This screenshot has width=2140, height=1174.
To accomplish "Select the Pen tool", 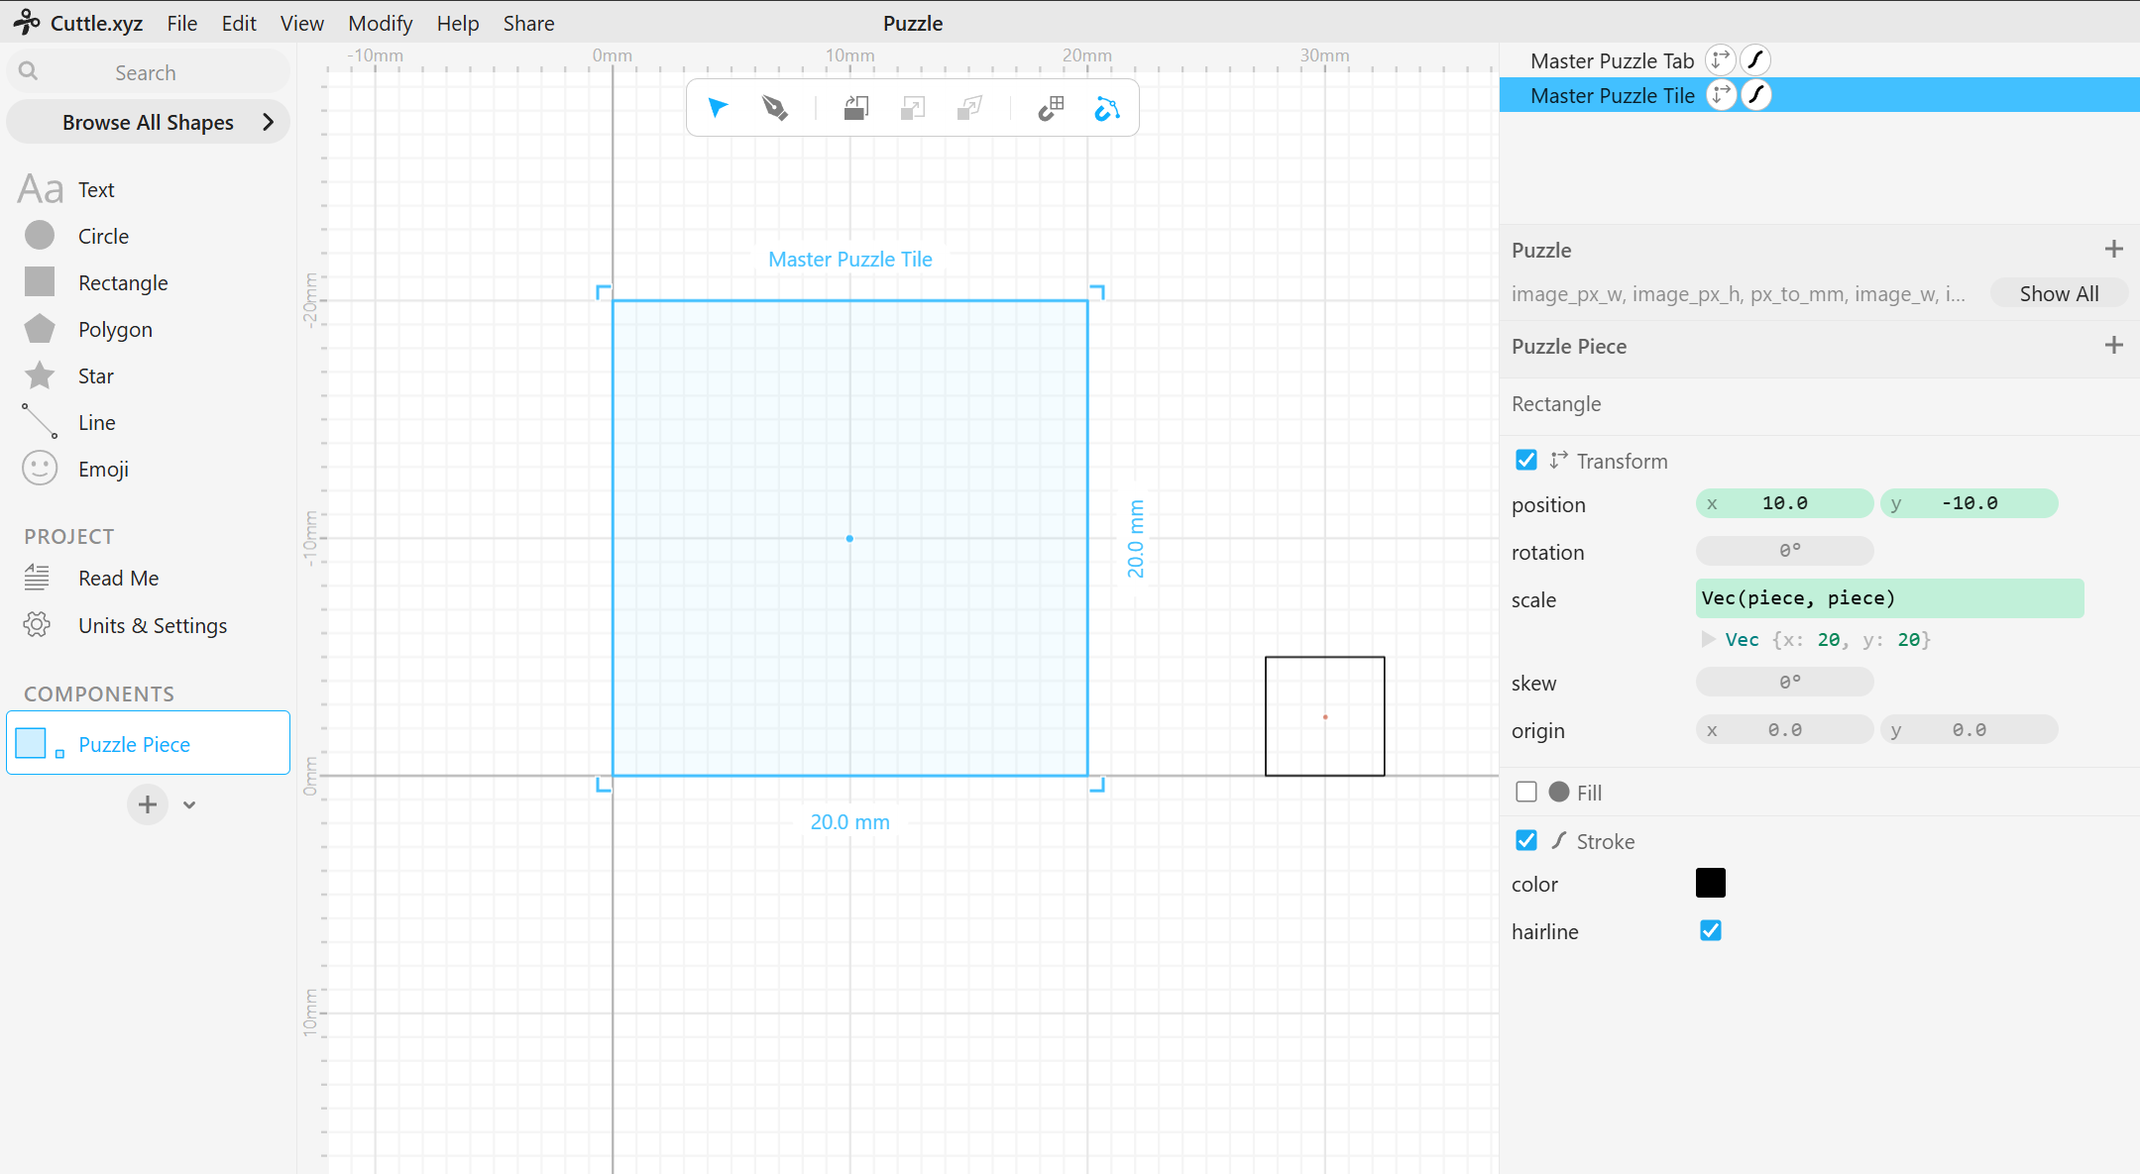I will pyautogui.click(x=775, y=108).
